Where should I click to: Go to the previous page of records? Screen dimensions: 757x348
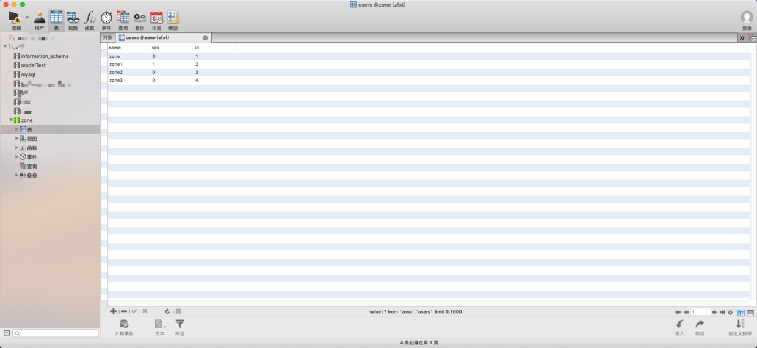click(686, 313)
